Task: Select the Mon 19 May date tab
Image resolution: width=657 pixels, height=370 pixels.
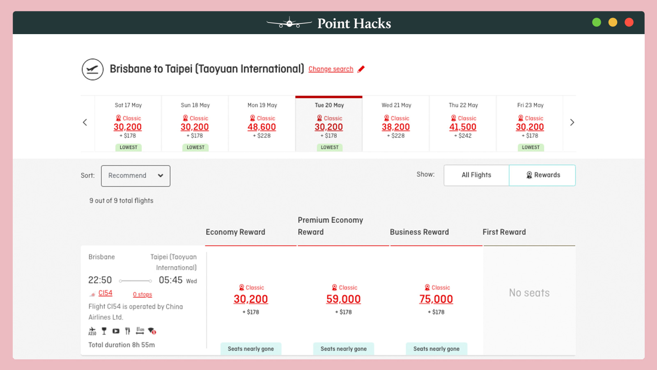Action: (x=262, y=124)
